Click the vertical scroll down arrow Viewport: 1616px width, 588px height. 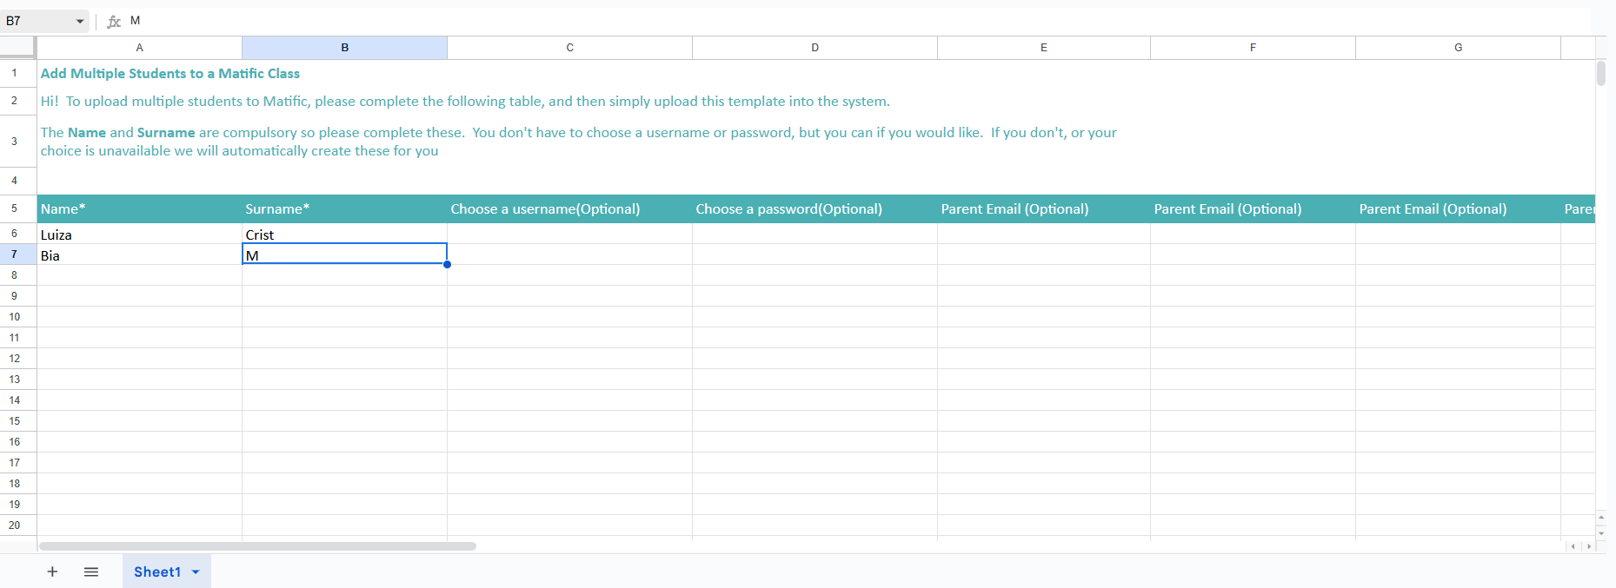coord(1601,532)
